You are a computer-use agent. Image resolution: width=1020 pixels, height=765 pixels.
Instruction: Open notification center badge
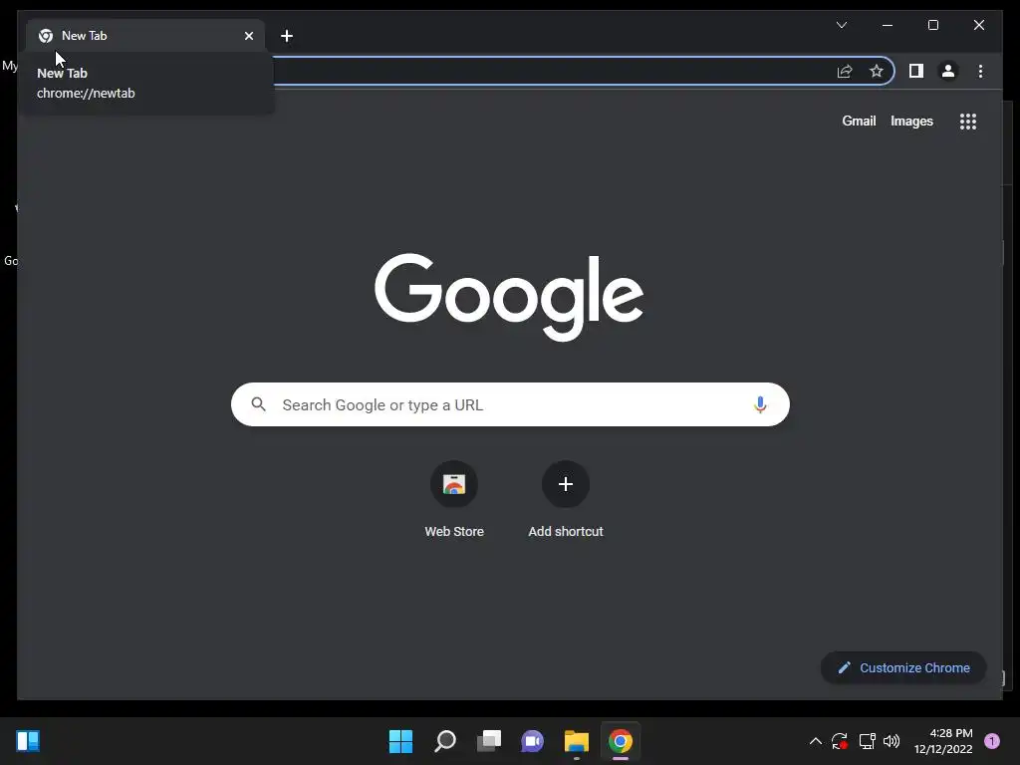pyautogui.click(x=992, y=741)
